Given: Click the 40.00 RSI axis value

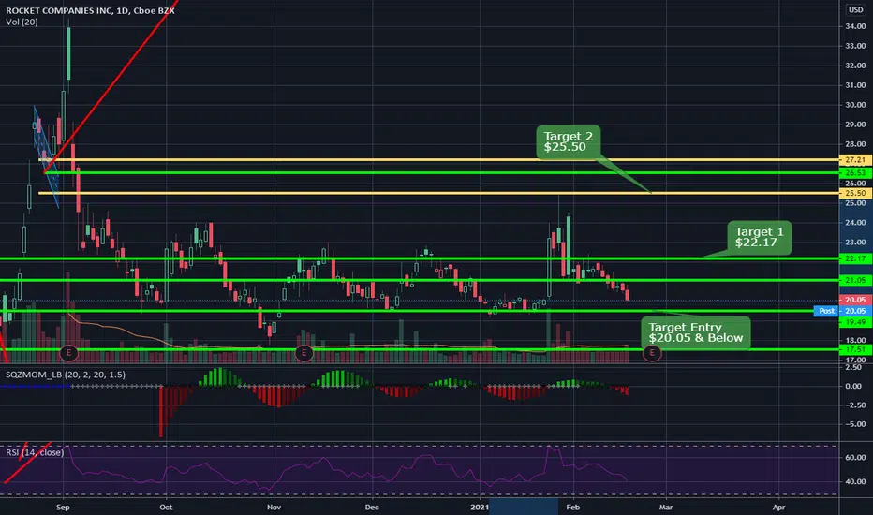Looking at the screenshot, I should point(855,481).
